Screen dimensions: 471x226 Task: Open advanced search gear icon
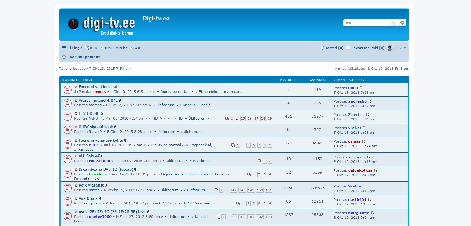click(402, 23)
